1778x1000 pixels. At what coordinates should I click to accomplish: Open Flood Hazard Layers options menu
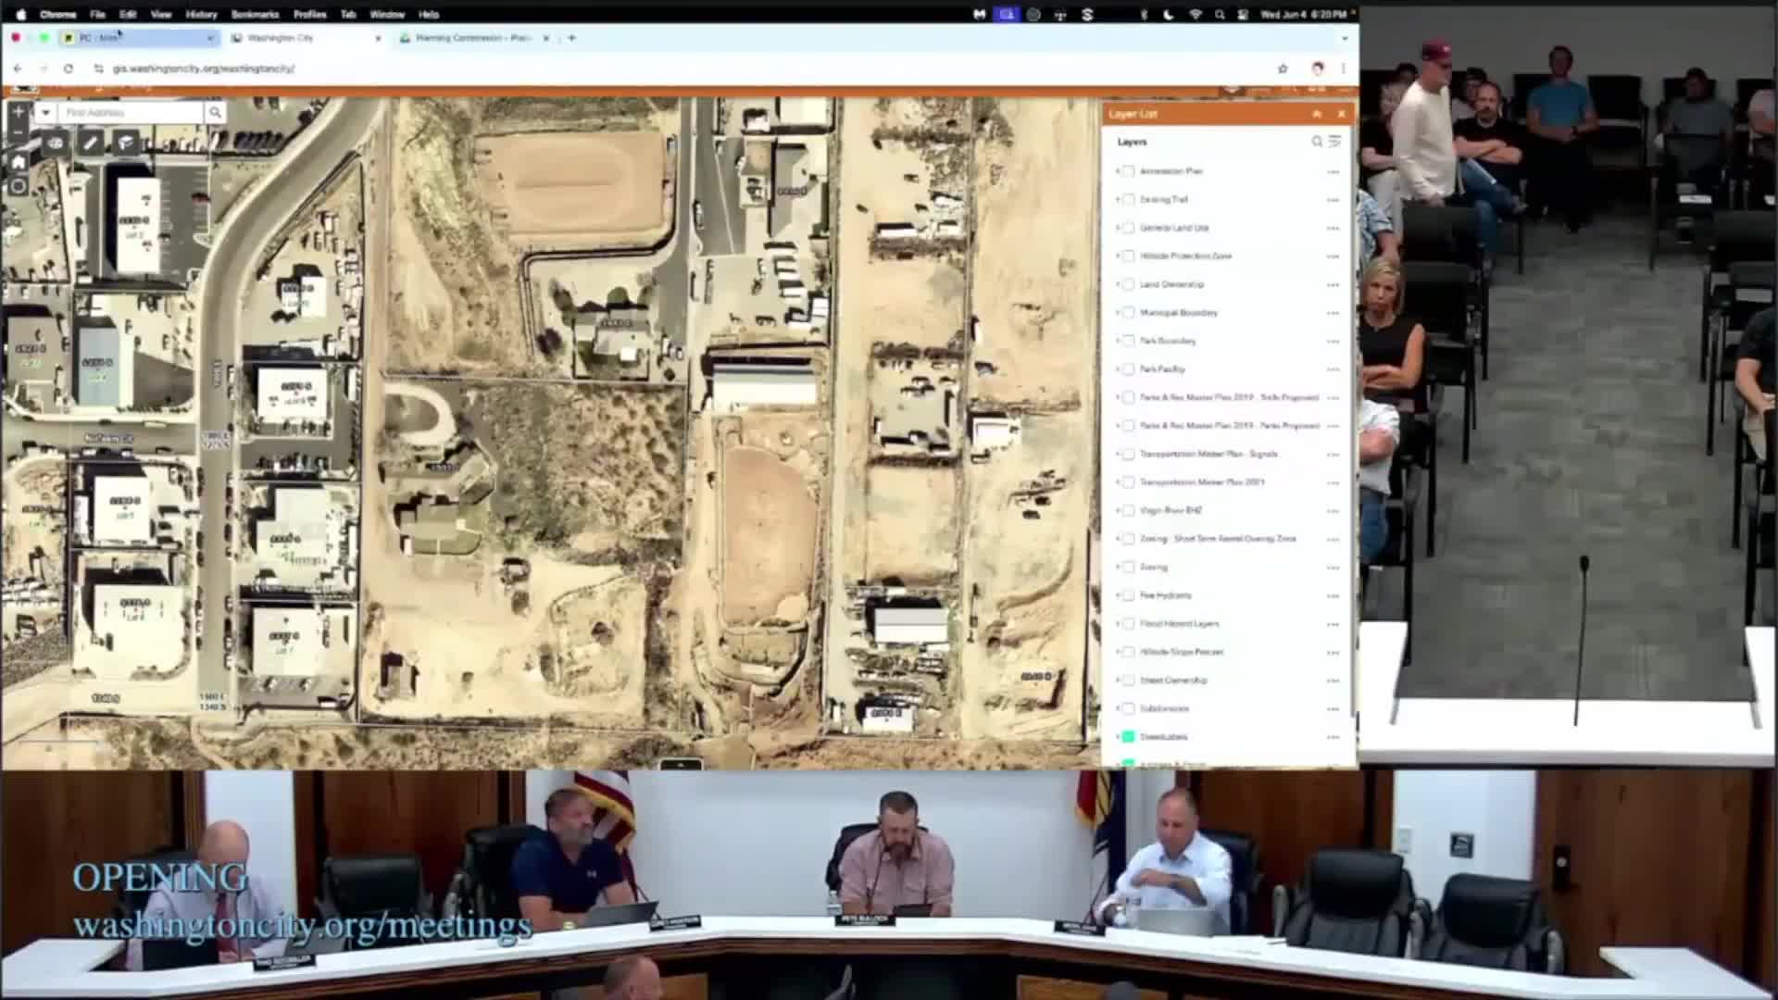pos(1333,624)
